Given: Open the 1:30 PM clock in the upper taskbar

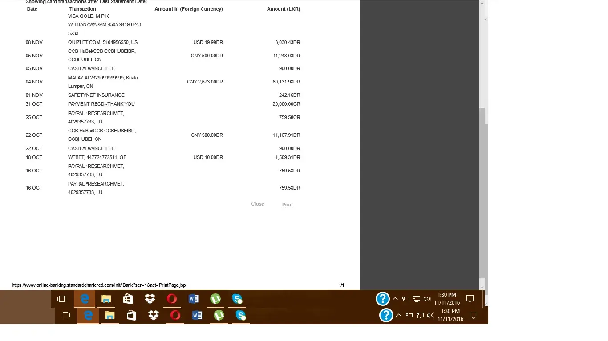Looking at the screenshot, I should (447, 299).
